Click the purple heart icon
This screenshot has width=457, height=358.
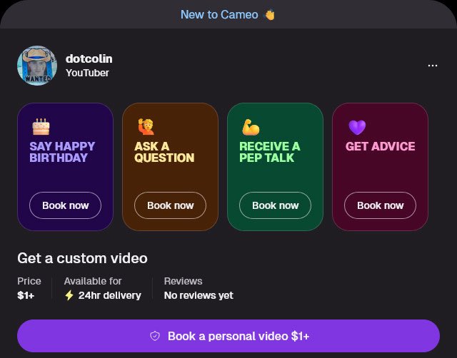pyautogui.click(x=357, y=127)
